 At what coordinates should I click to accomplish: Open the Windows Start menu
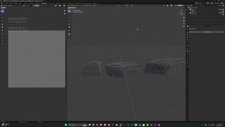pos(66,125)
